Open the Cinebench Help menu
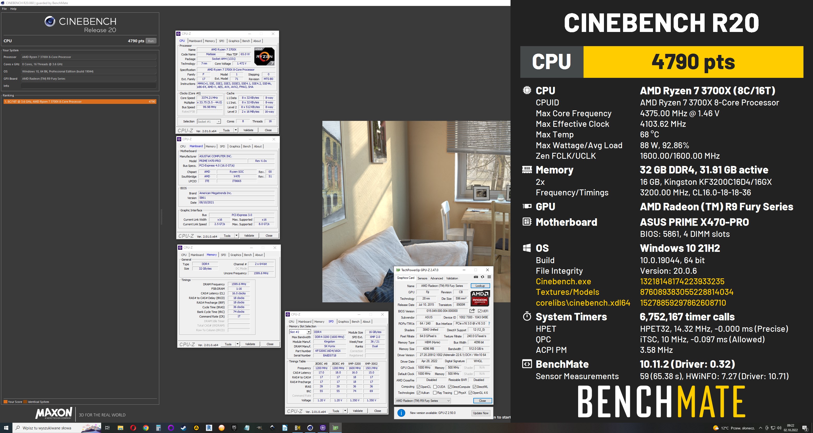 pos(13,9)
